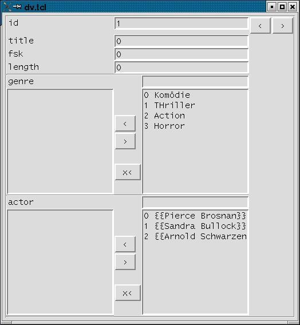300x325 pixels.
Task: Click the genre search entry above the list
Action: click(x=195, y=82)
